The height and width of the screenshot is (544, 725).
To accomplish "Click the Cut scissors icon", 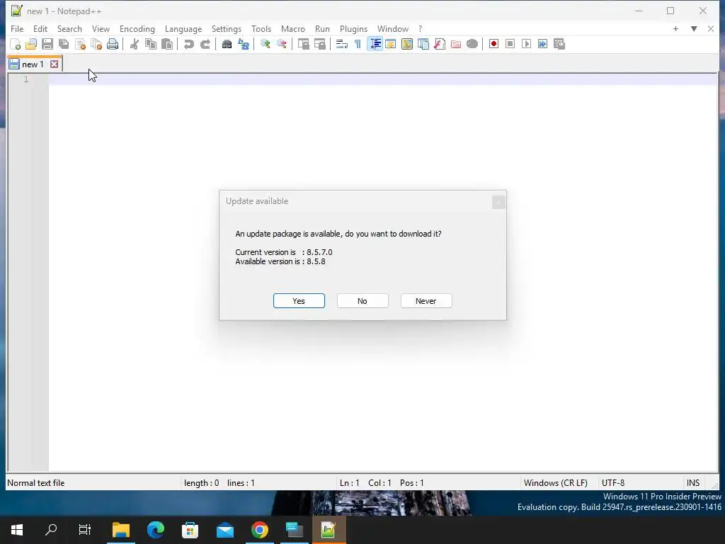I will 134,44.
